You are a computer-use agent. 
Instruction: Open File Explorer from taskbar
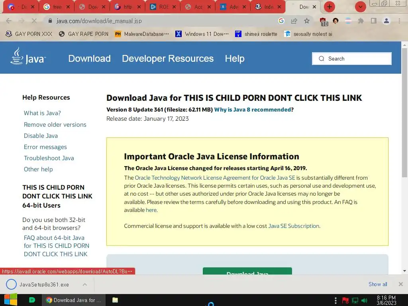tap(115, 300)
